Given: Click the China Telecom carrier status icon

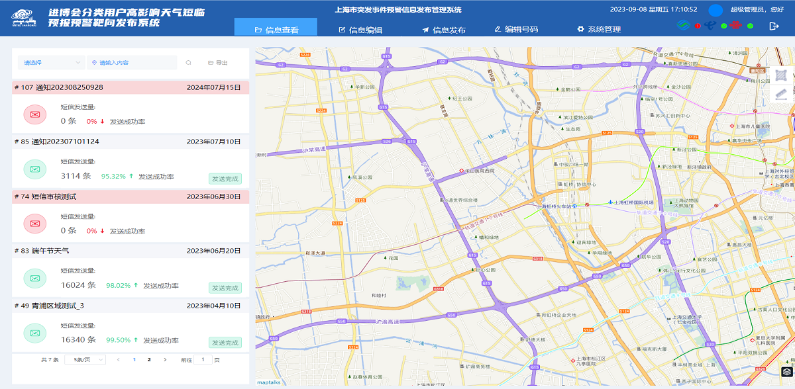Looking at the screenshot, I should click(x=710, y=26).
